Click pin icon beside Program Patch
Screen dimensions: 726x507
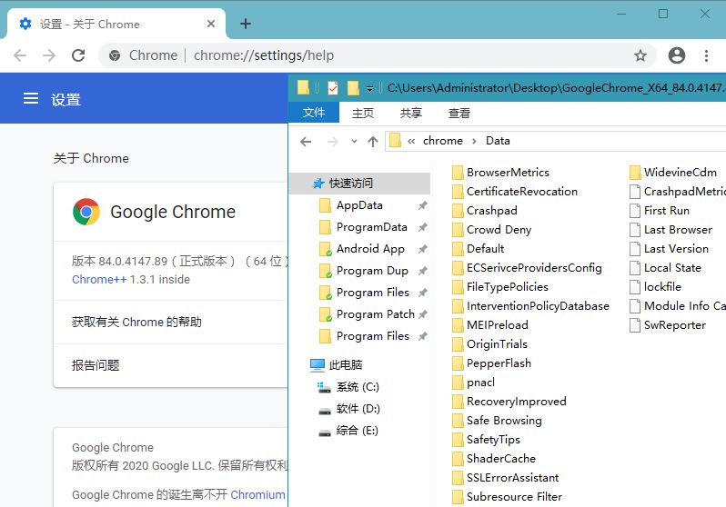point(422,314)
